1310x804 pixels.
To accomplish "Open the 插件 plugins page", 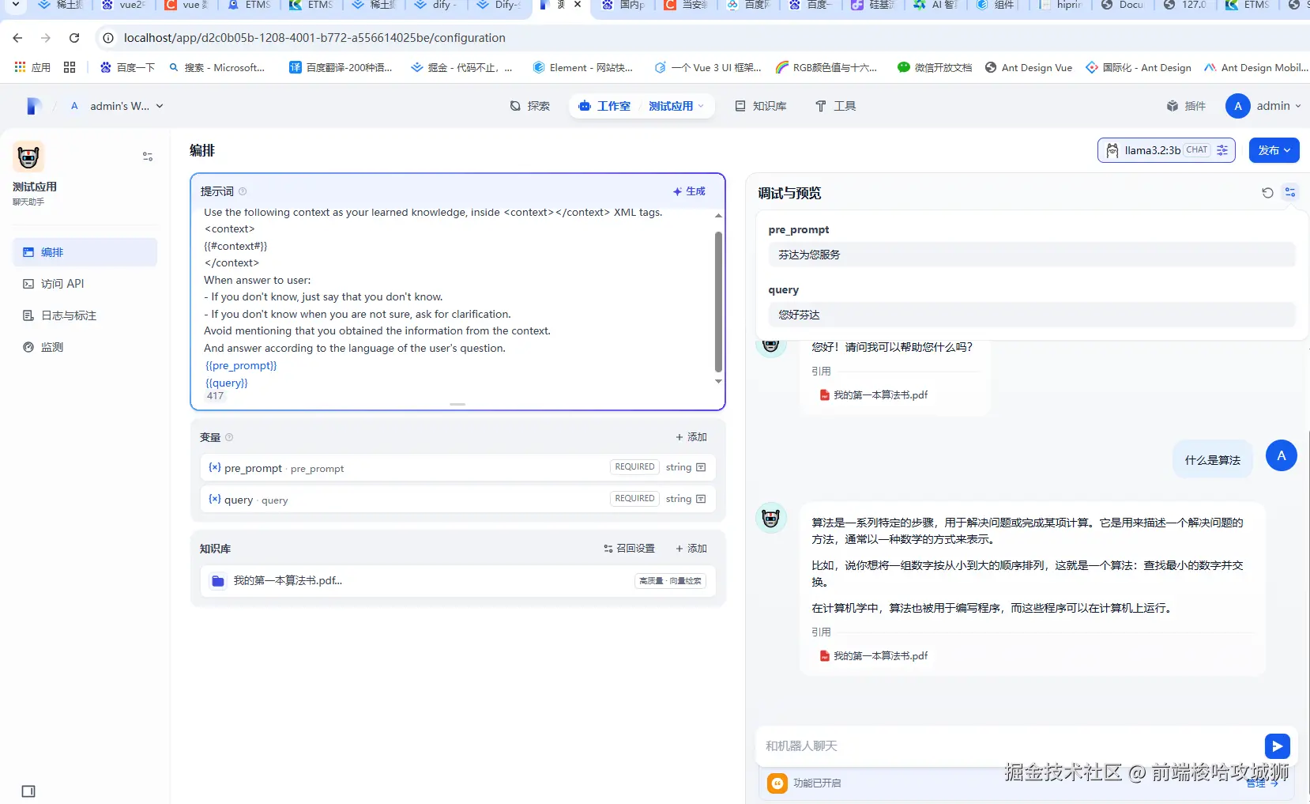I will tap(1186, 106).
